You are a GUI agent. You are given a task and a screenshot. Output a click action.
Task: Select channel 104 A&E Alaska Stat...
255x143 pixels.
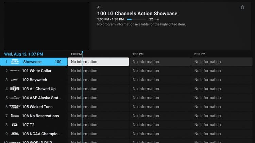[x=34, y=98]
